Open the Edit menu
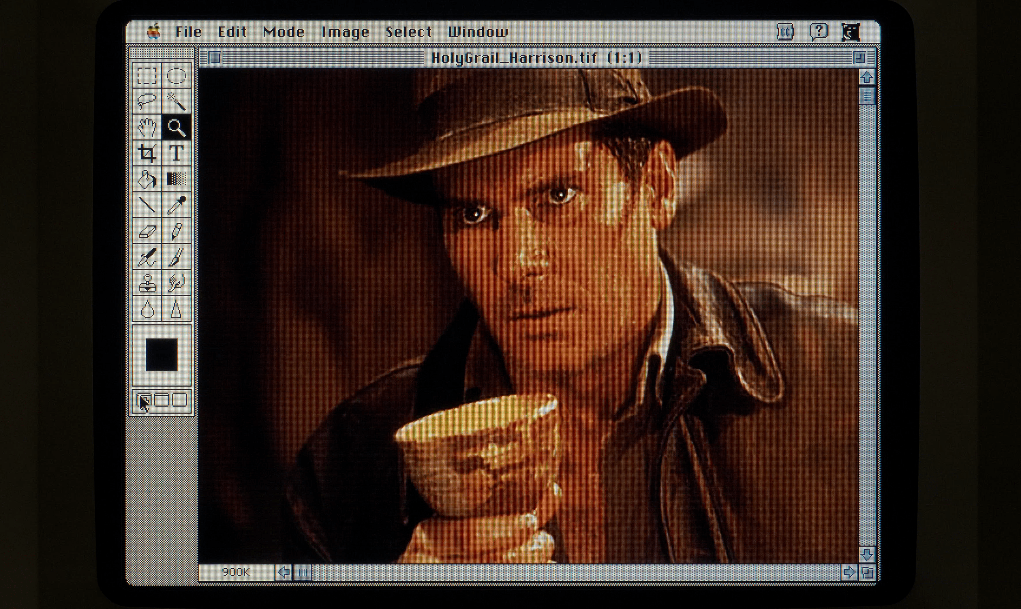 [x=232, y=32]
